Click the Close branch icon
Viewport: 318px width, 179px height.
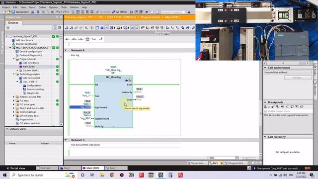(x=100, y=39)
